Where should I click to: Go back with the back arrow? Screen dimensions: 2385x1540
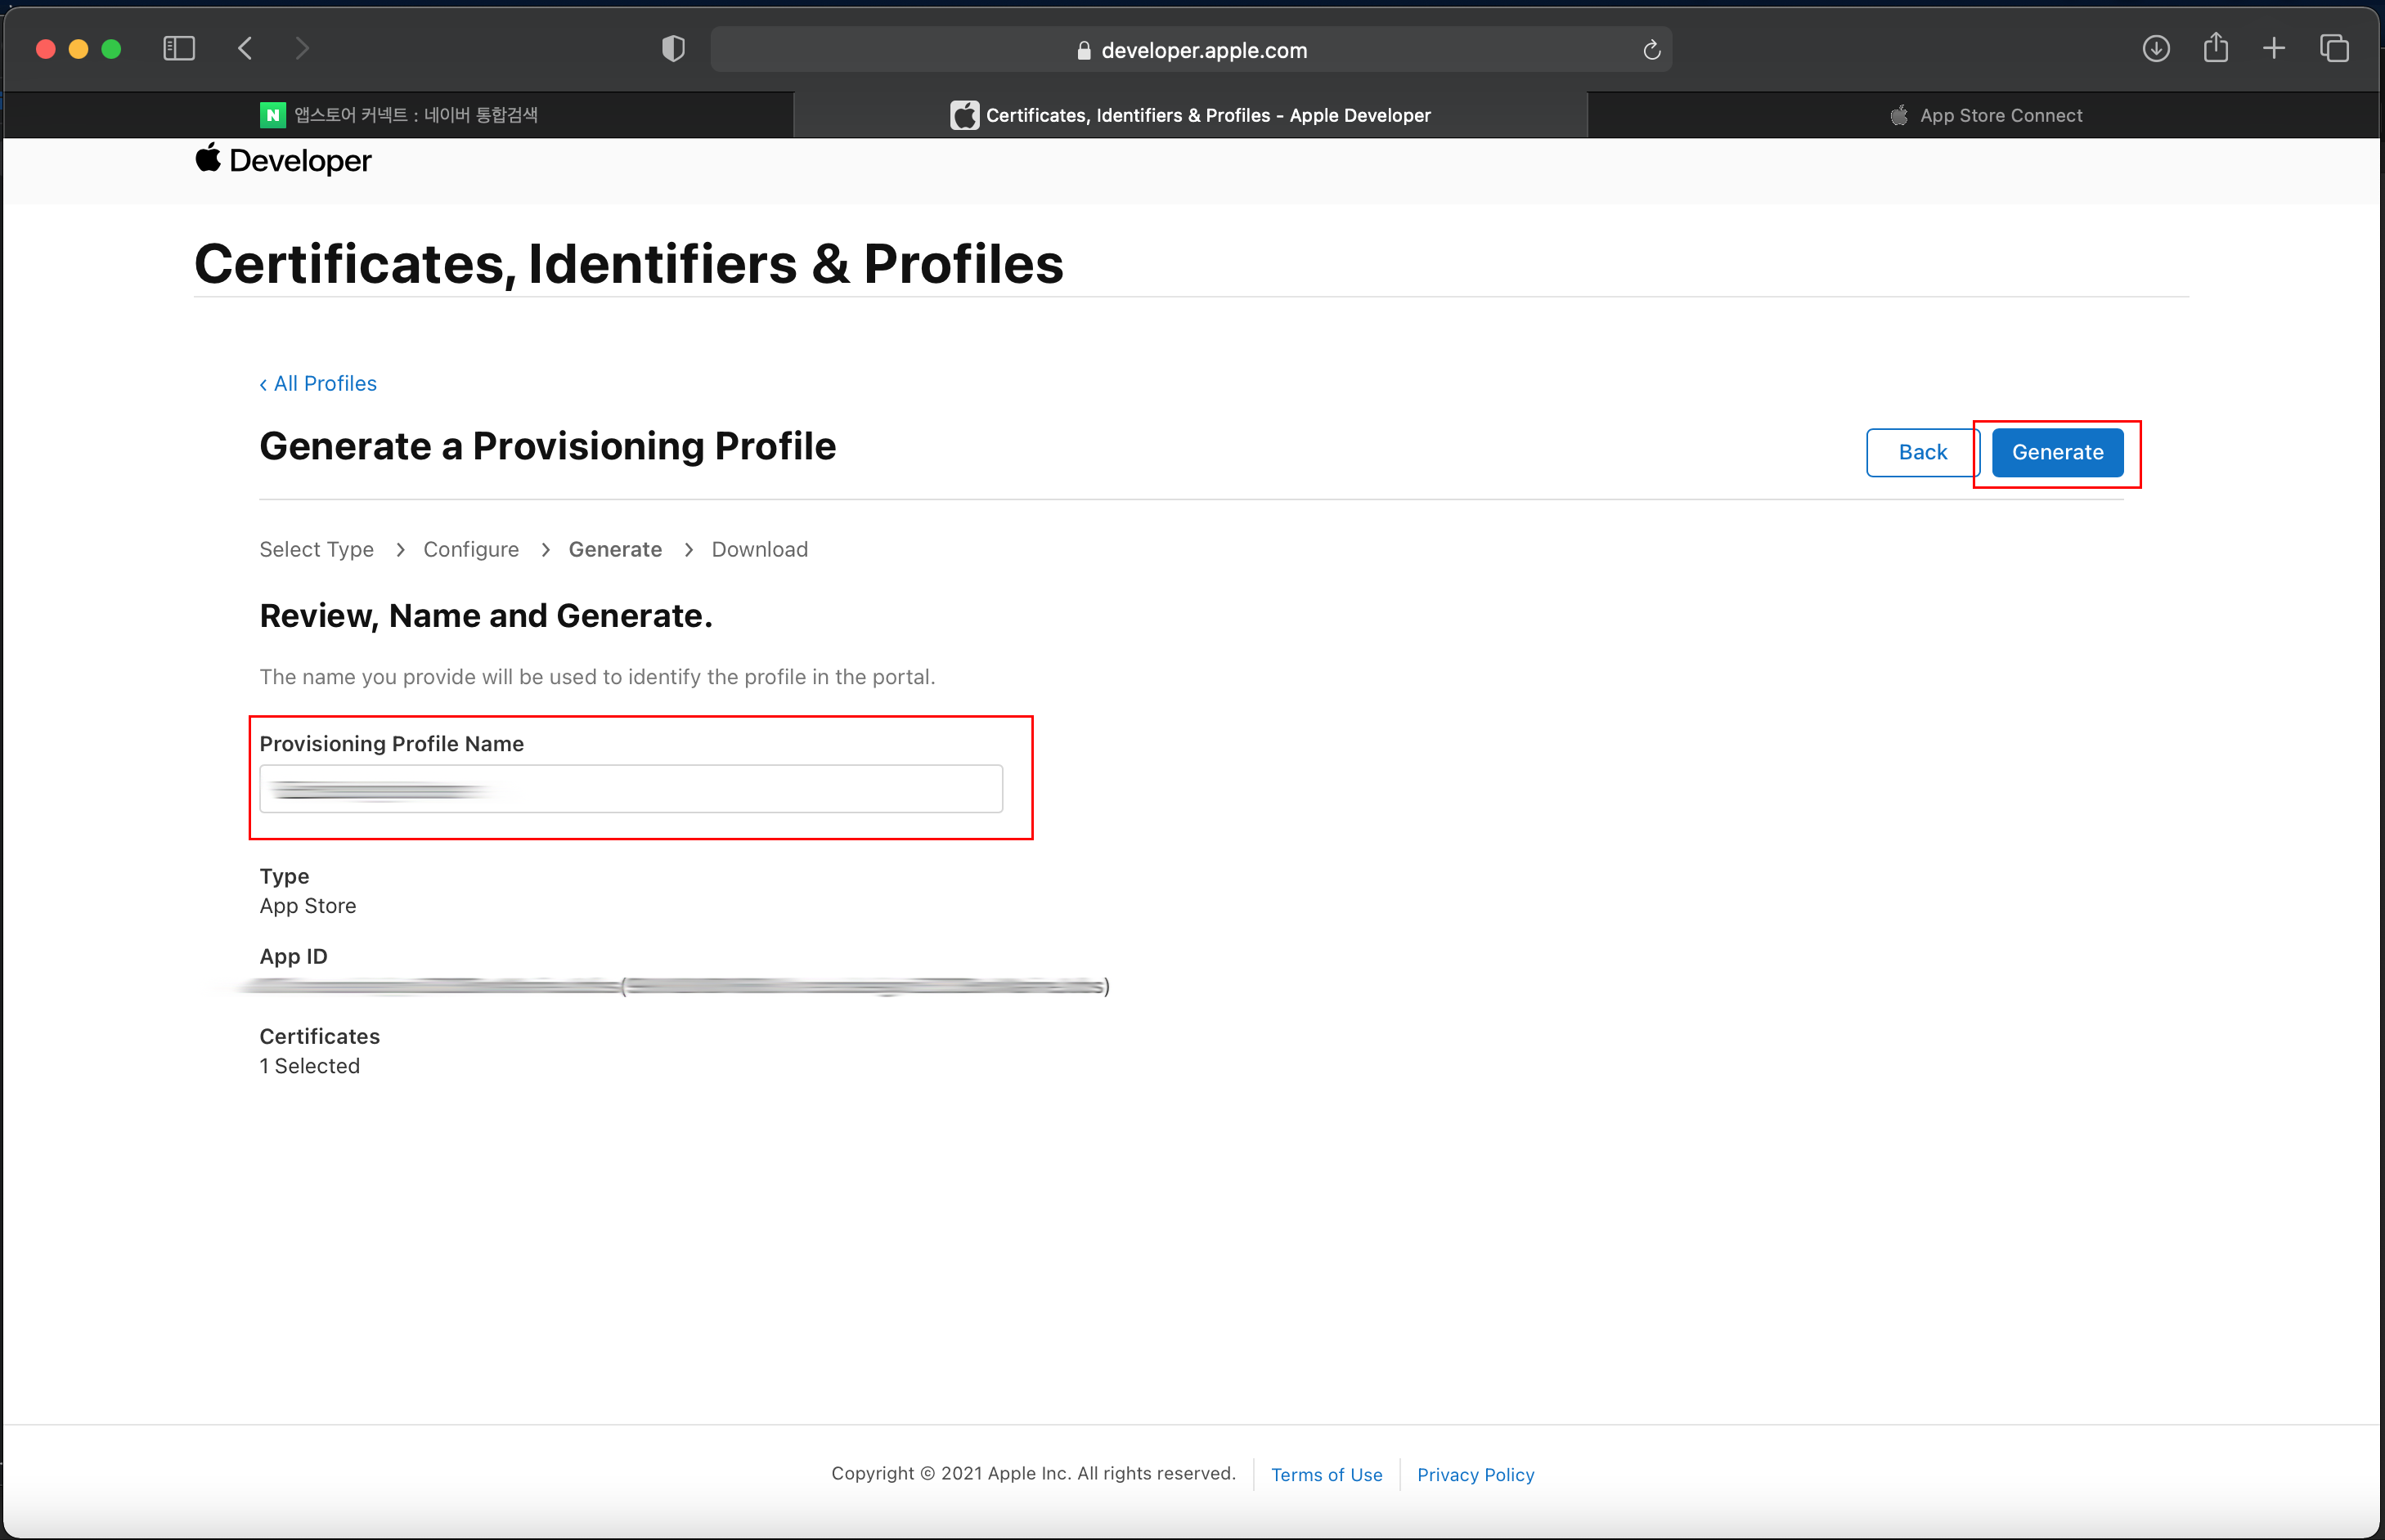[x=245, y=49]
